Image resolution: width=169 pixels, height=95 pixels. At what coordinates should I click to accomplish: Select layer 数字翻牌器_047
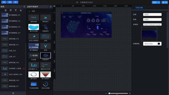point(13,33)
